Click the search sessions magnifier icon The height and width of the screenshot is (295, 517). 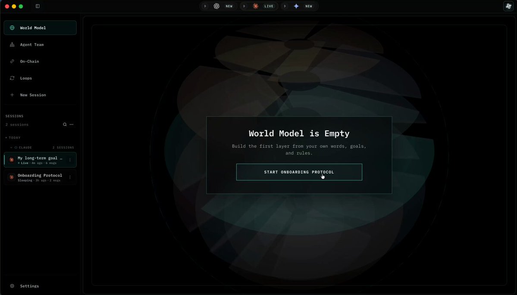(x=65, y=124)
